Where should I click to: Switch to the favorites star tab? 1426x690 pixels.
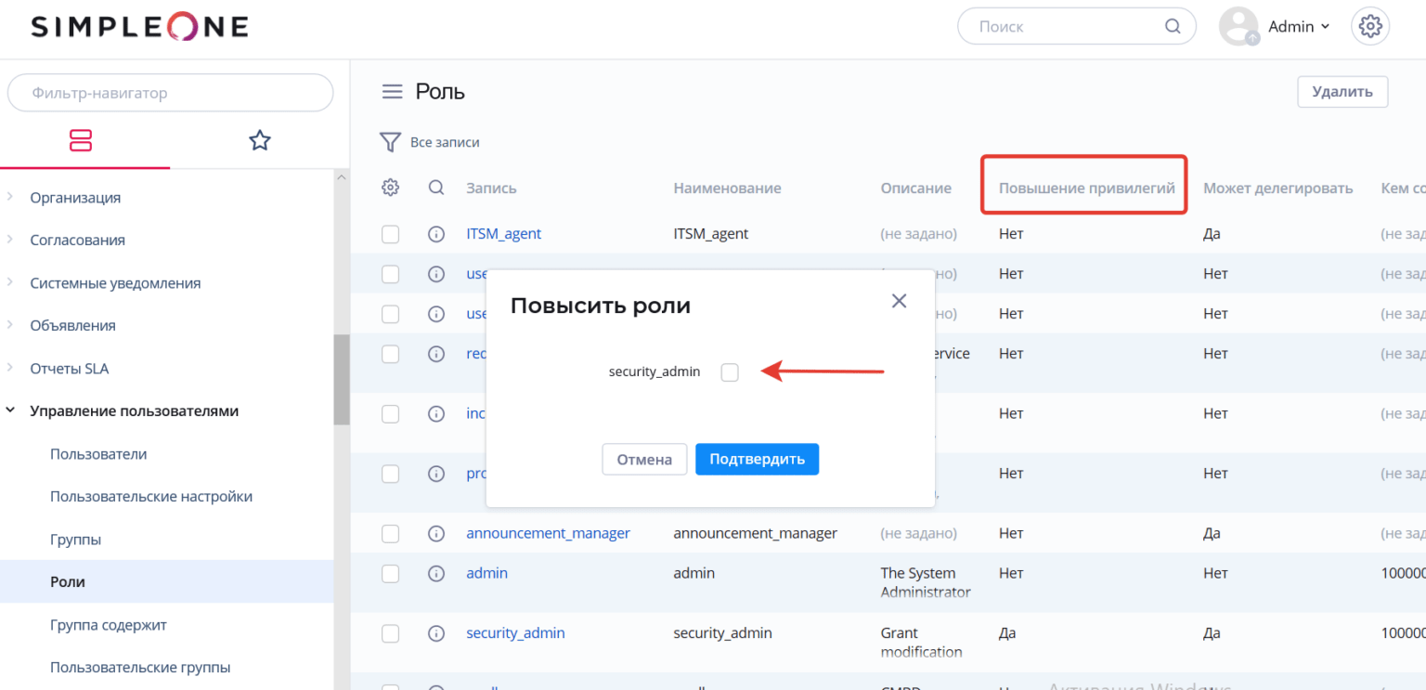click(x=260, y=140)
